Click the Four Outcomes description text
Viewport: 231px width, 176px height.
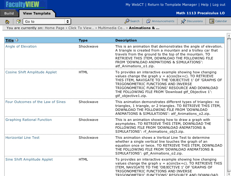pos(168,108)
